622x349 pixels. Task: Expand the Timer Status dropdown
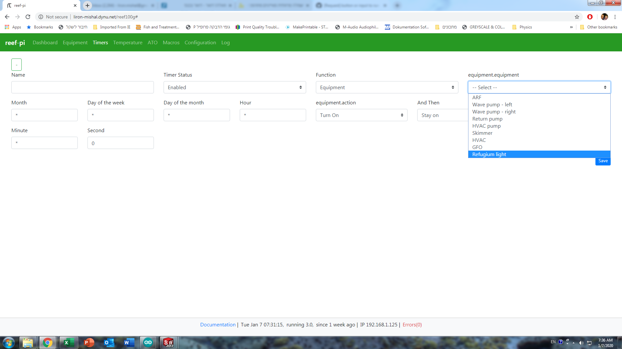click(x=235, y=87)
